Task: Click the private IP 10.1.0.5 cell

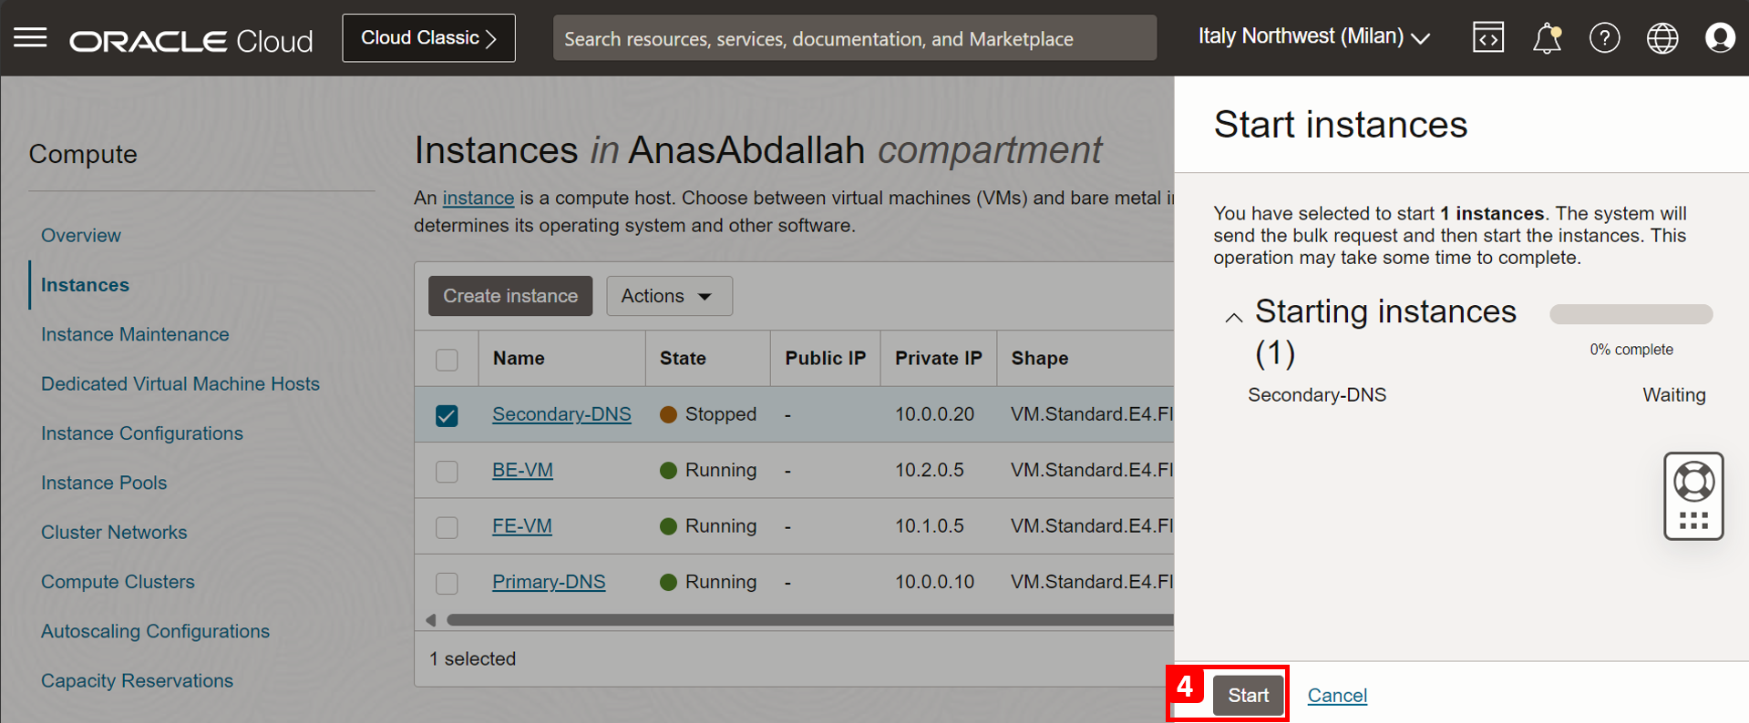Action: pyautogui.click(x=929, y=525)
